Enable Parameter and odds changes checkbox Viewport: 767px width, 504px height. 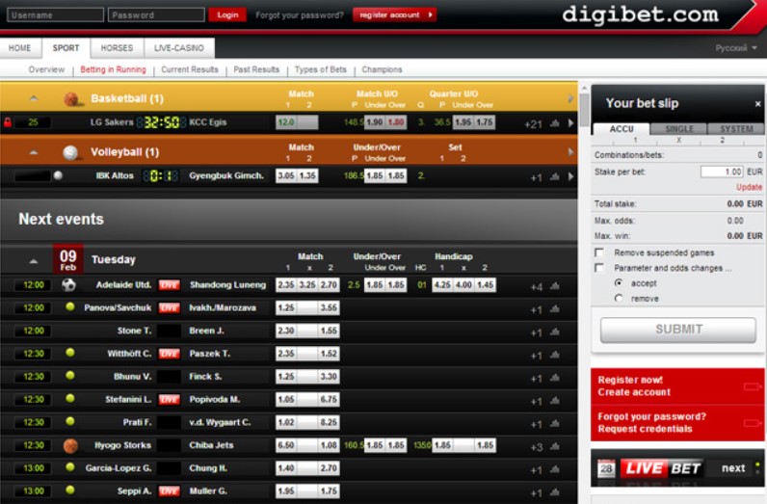click(x=599, y=268)
